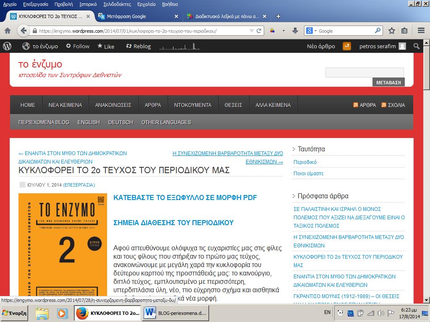430x322 pixels.
Task: Open the file explorer taskbar icon
Action: (42, 313)
